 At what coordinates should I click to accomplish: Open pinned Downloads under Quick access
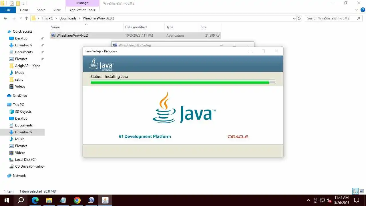pos(23,45)
